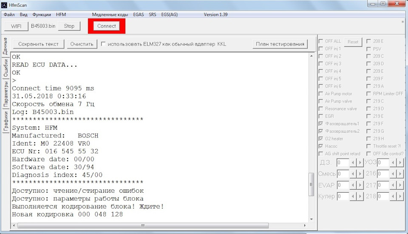Open the EGAS menu

pyautogui.click(x=139, y=14)
